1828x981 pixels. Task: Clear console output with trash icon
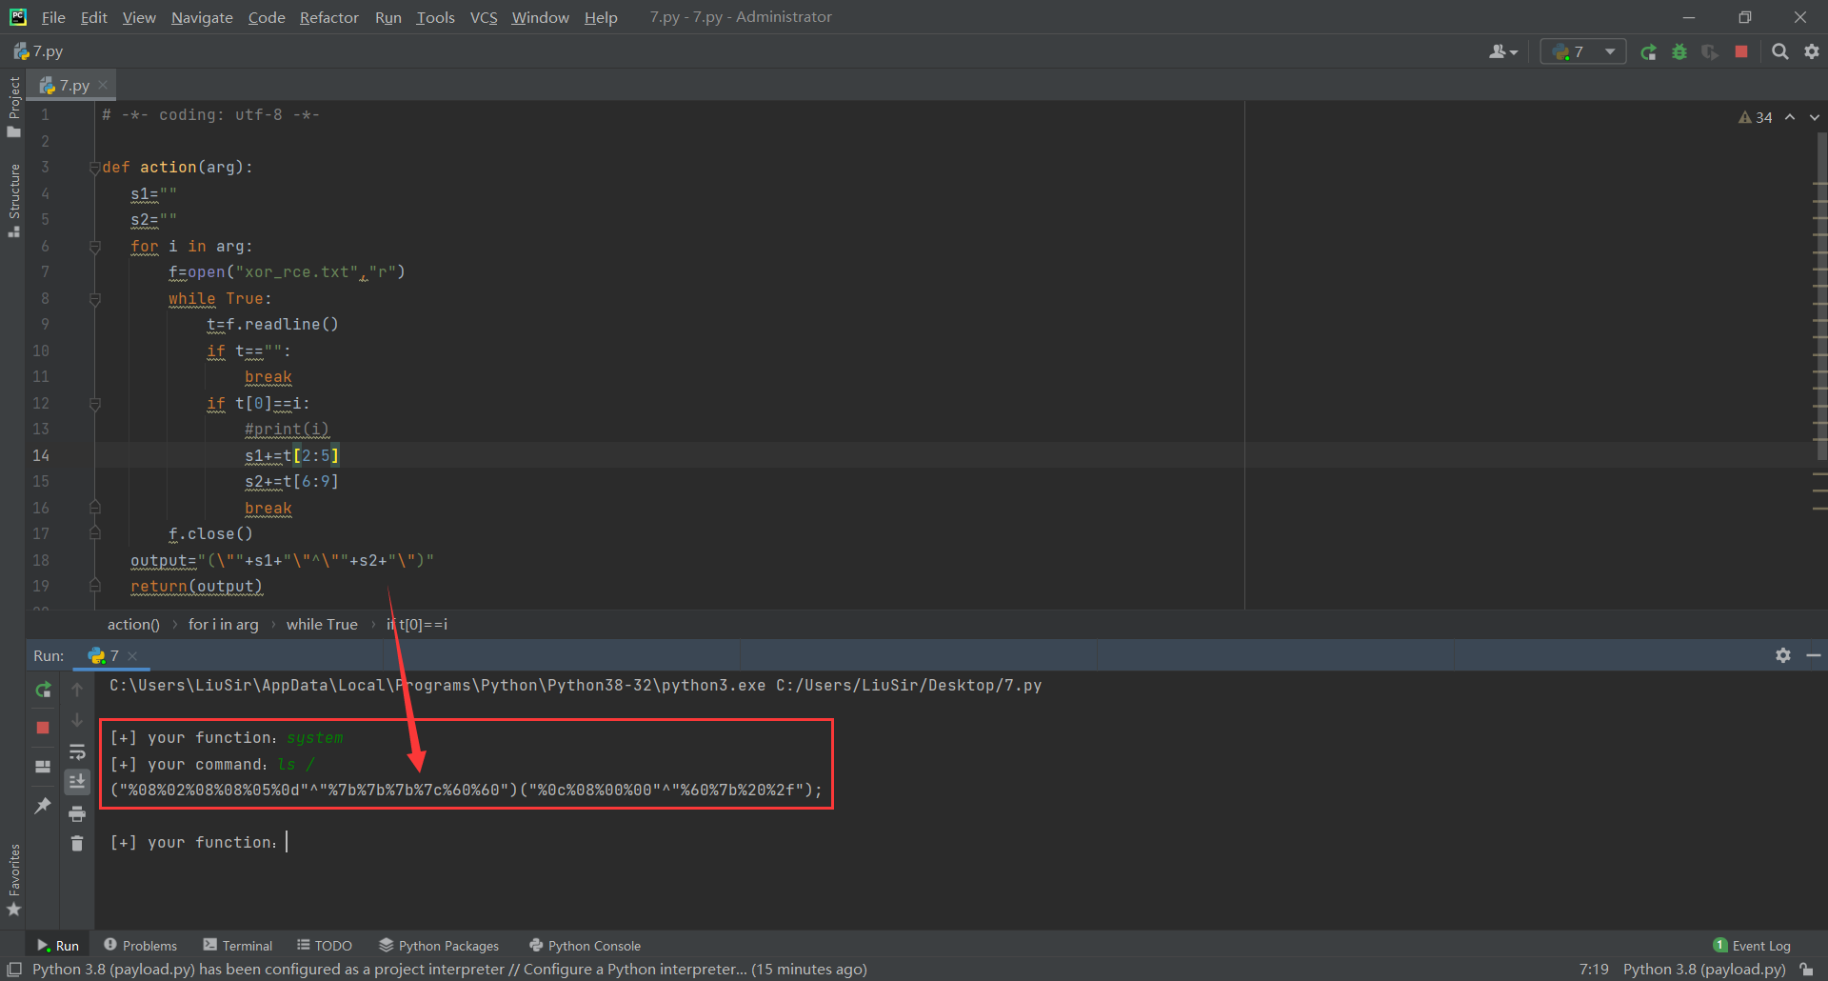77,844
